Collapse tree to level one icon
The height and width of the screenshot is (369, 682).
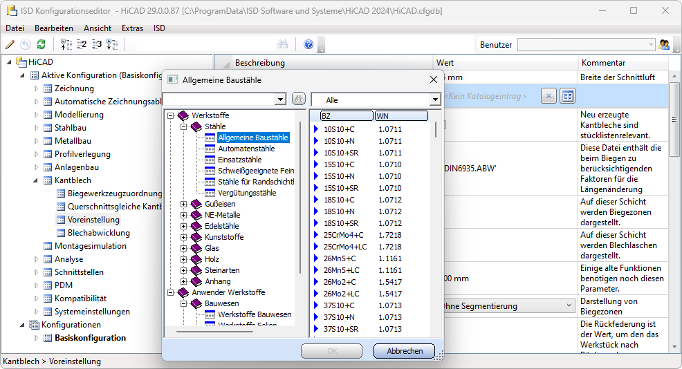click(66, 44)
